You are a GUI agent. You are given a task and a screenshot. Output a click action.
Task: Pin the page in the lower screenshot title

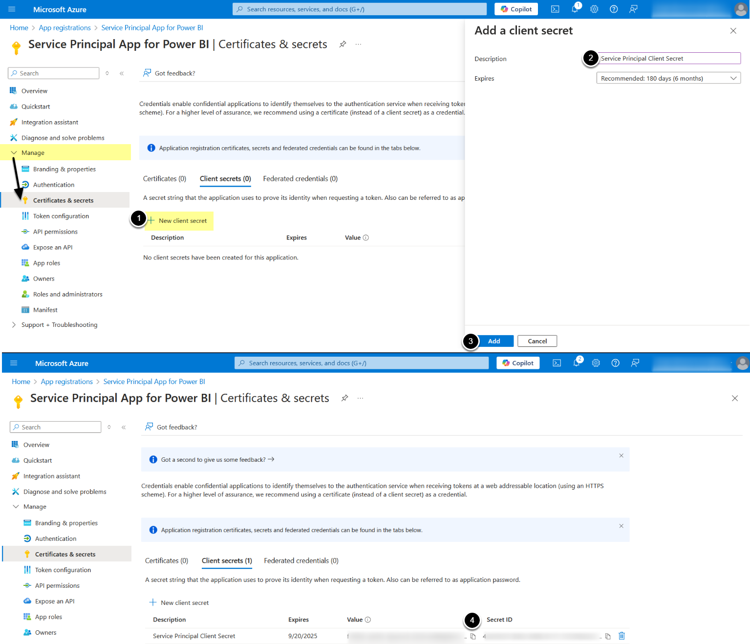tap(345, 398)
